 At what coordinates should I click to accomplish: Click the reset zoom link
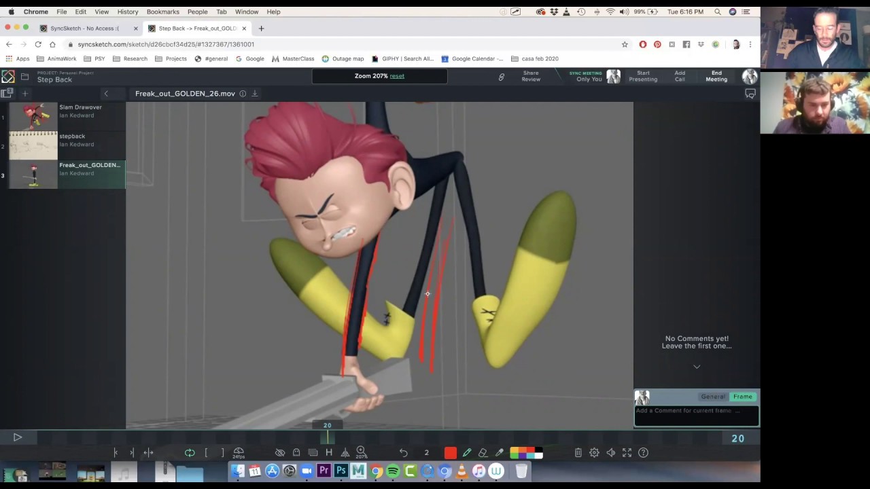coord(397,76)
